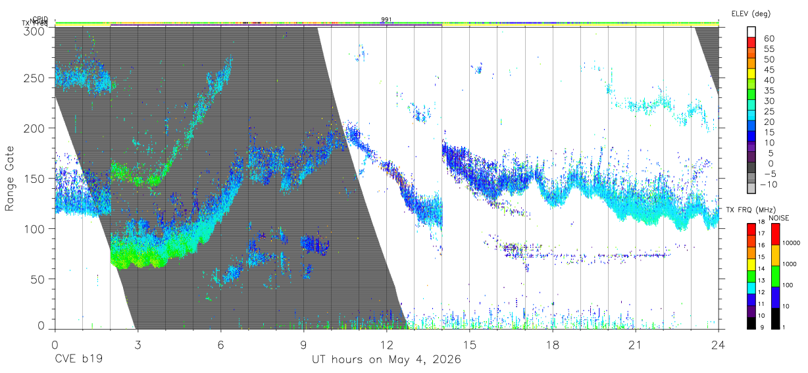Click the '6' hour tick on the UT axis
The width and height of the screenshot is (808, 373).
click(x=220, y=345)
